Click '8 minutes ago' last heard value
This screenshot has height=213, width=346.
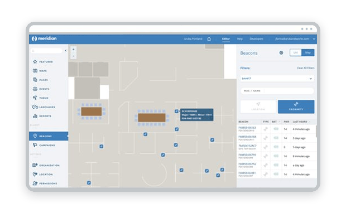pyautogui.click(x=301, y=156)
